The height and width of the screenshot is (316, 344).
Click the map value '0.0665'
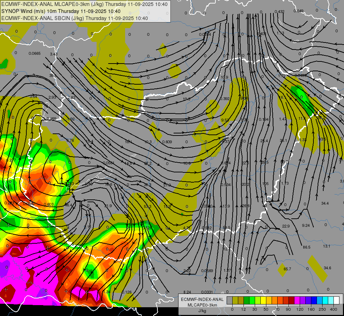click(x=35, y=53)
